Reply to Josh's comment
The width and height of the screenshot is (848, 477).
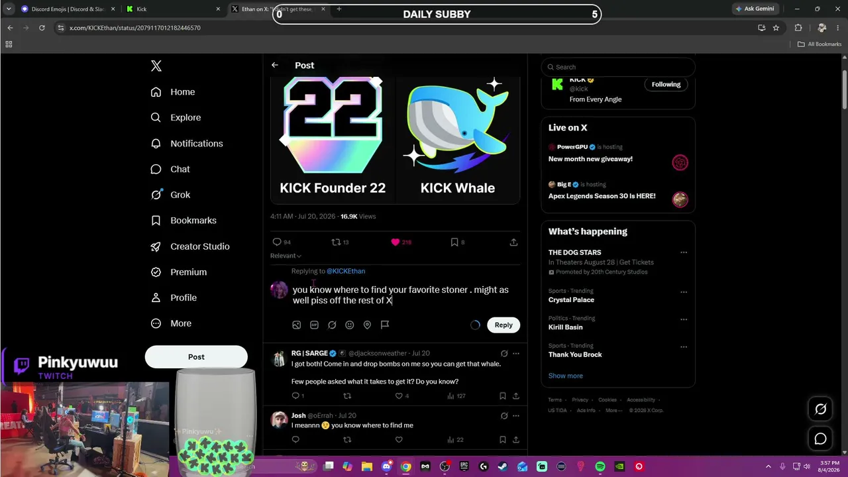(x=295, y=440)
